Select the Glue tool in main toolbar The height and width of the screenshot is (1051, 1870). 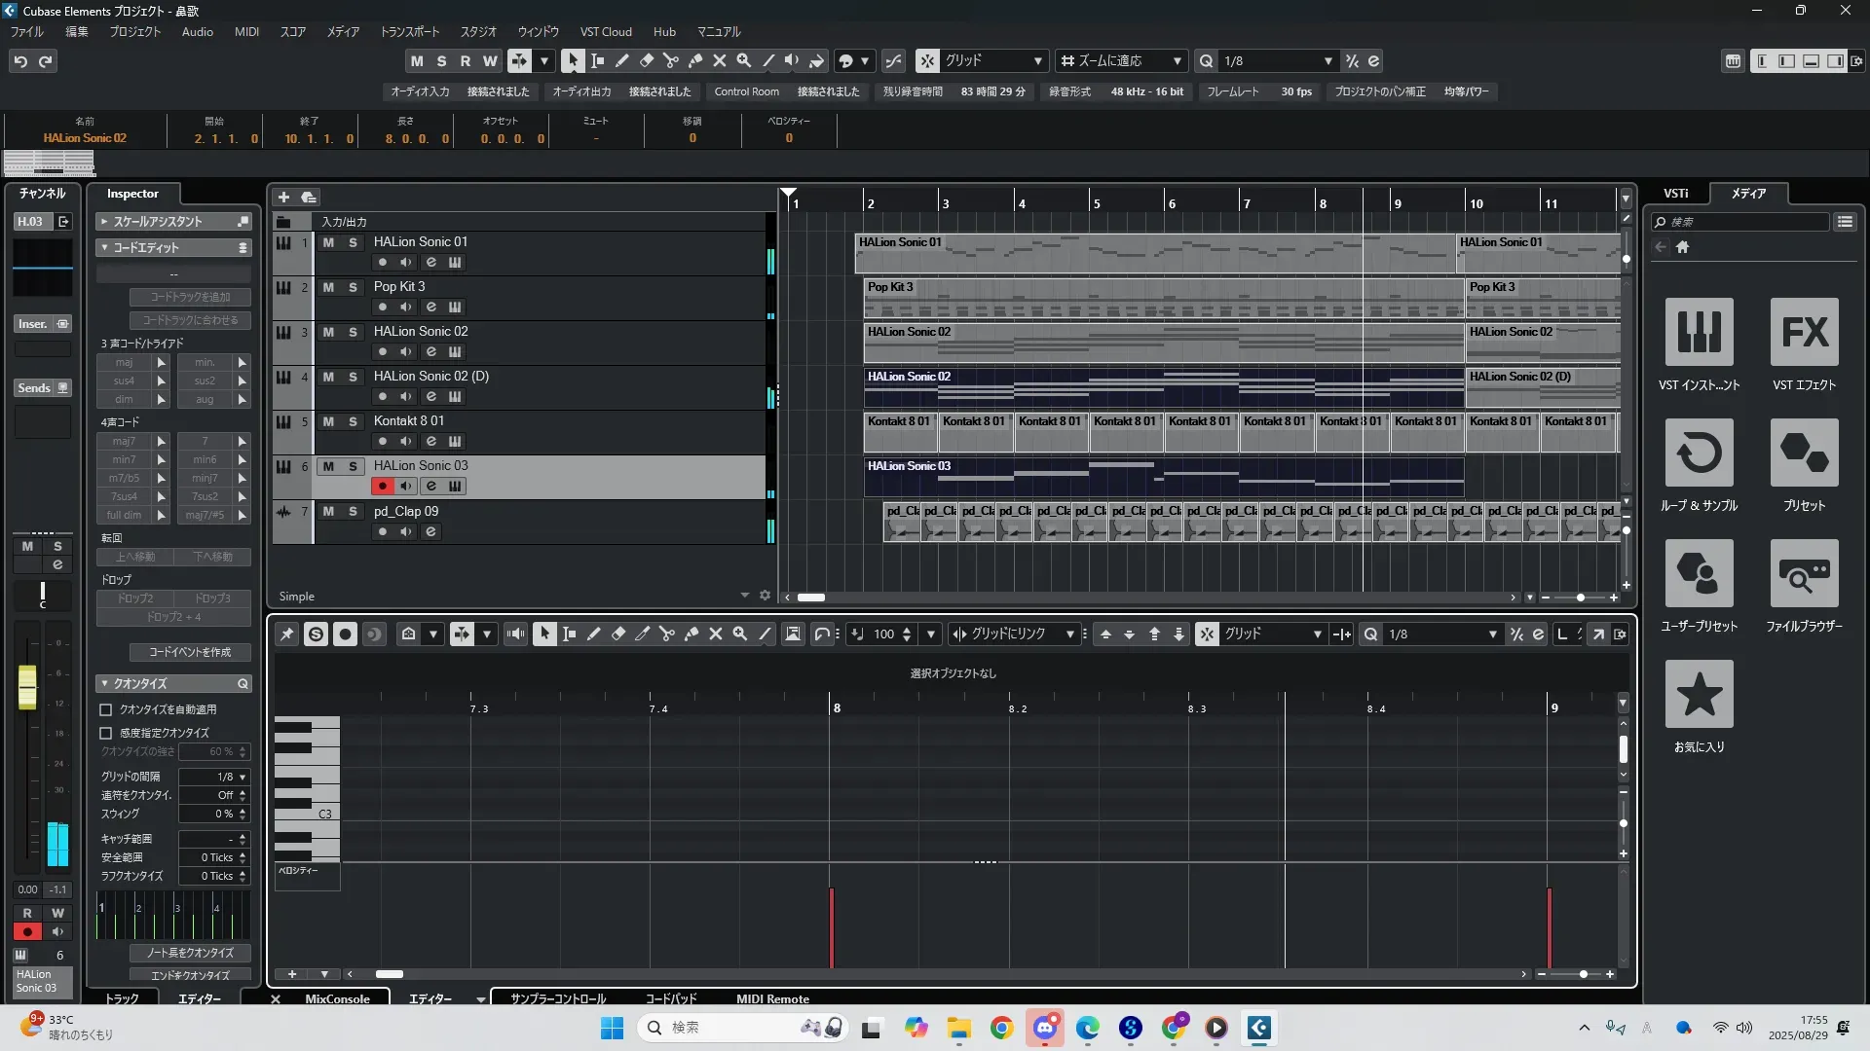pyautogui.click(x=694, y=60)
